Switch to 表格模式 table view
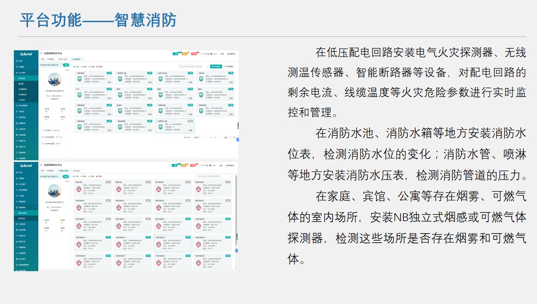 (230, 66)
